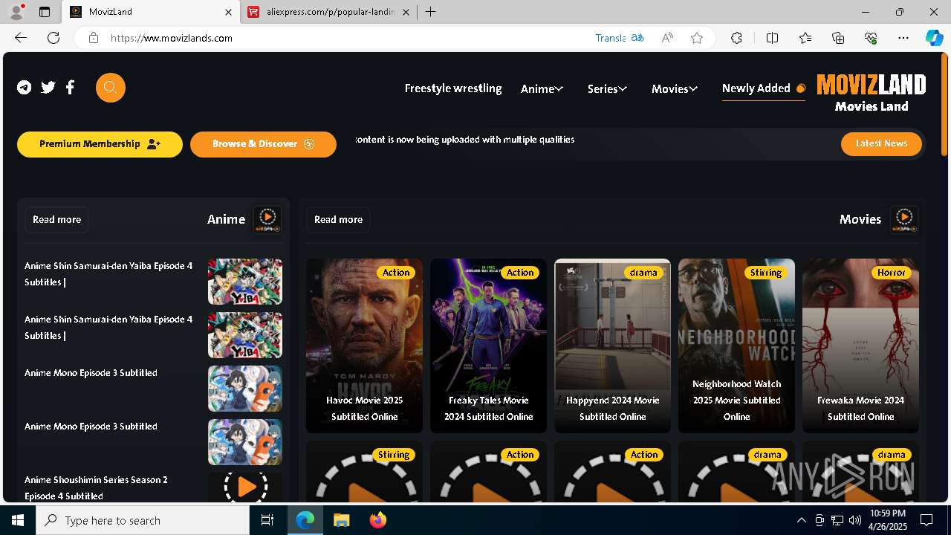The image size is (951, 535).
Task: Click the browser back arrow
Action: [x=21, y=38]
